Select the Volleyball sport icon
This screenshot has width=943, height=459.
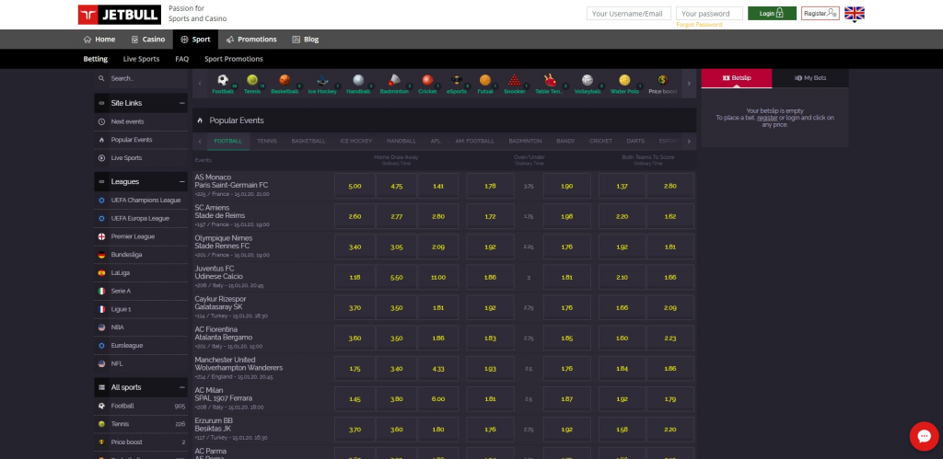[x=587, y=84]
